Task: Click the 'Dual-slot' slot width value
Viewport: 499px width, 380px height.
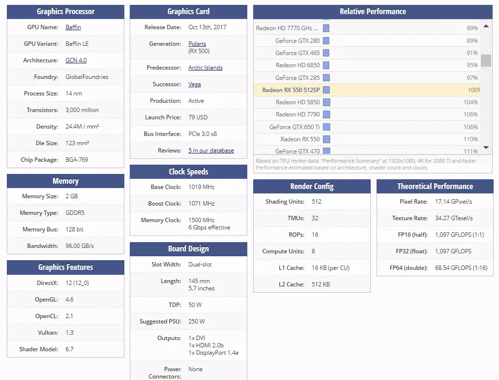Action: 200,265
